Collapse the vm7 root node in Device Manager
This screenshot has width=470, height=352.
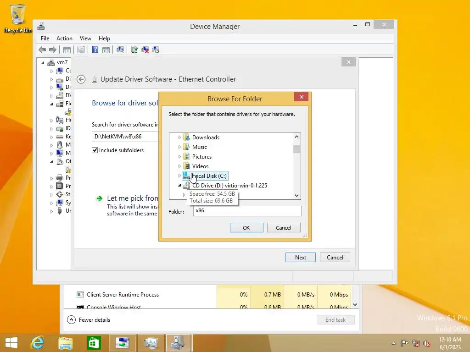point(43,62)
